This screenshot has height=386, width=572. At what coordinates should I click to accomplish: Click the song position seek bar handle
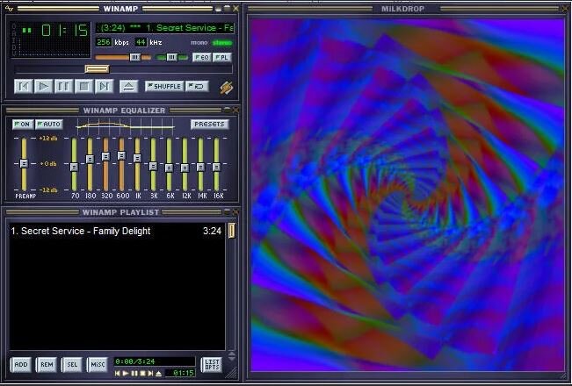pyautogui.click(x=97, y=68)
